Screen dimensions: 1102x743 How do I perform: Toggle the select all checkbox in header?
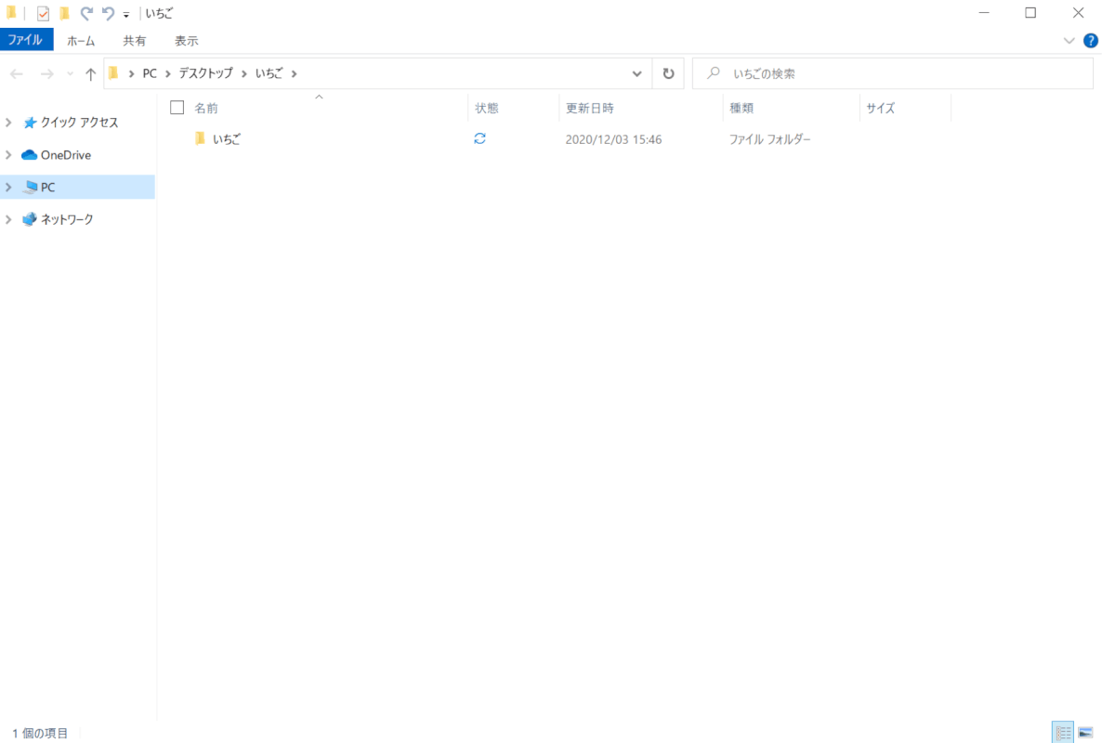point(177,108)
